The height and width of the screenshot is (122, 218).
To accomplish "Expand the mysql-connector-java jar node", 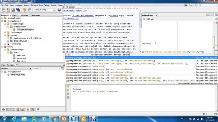I will pyautogui.click(x=8, y=38).
